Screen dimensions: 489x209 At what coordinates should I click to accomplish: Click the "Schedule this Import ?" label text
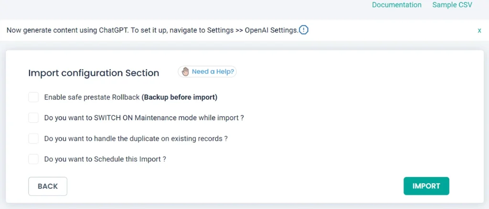105,159
